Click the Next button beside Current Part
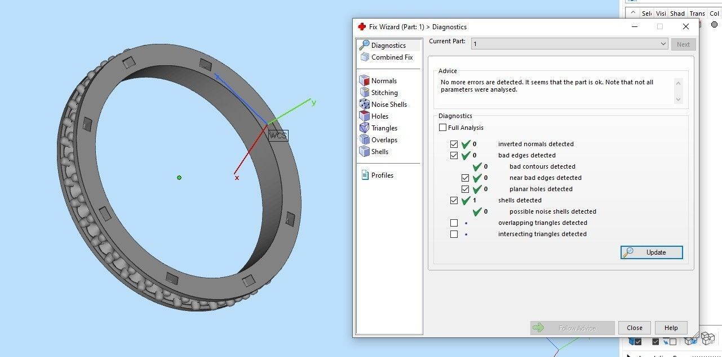 (683, 44)
